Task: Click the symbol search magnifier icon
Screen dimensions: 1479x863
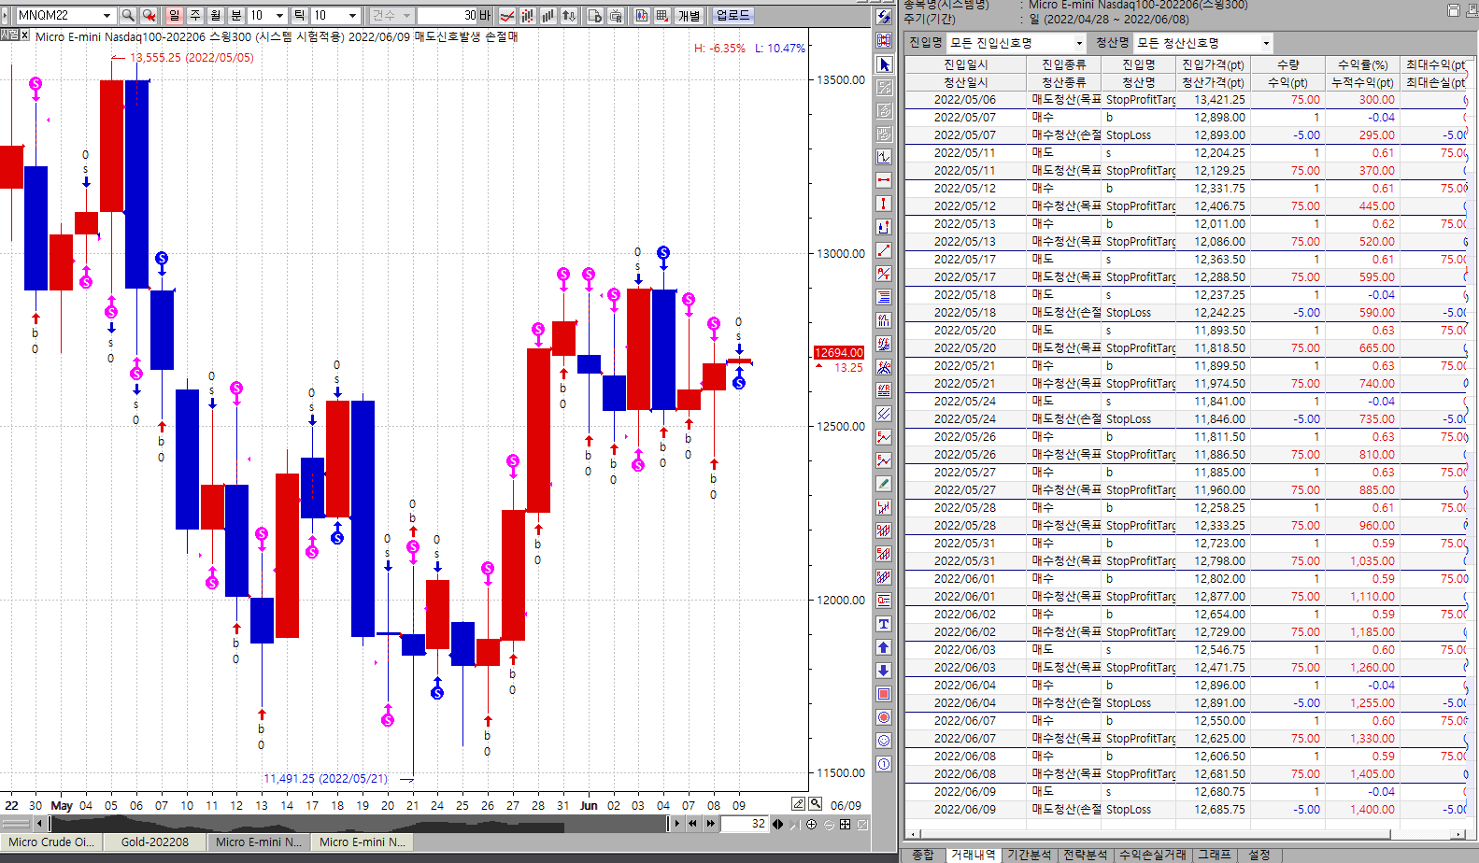Action: pyautogui.click(x=128, y=16)
